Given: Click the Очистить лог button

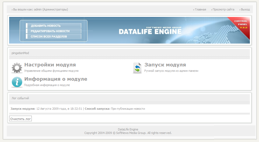Looking at the screenshot, I should (x=20, y=119).
